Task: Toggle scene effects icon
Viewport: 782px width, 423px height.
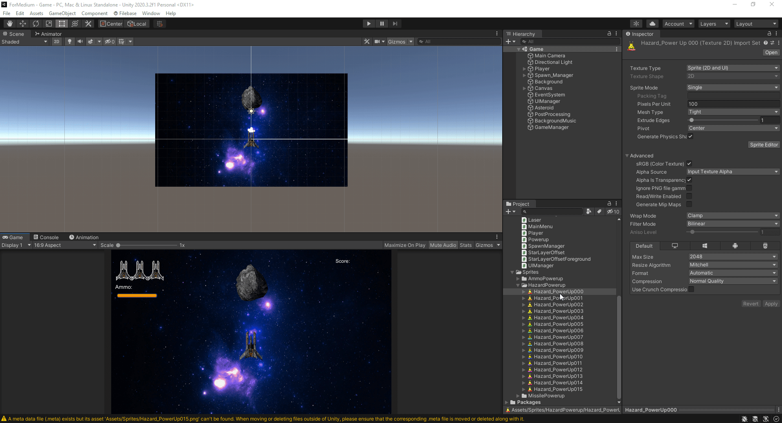Action: (x=90, y=41)
